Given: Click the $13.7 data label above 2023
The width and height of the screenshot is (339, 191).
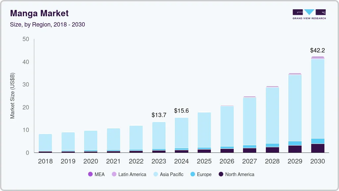Looking at the screenshot, I should pos(159,115).
